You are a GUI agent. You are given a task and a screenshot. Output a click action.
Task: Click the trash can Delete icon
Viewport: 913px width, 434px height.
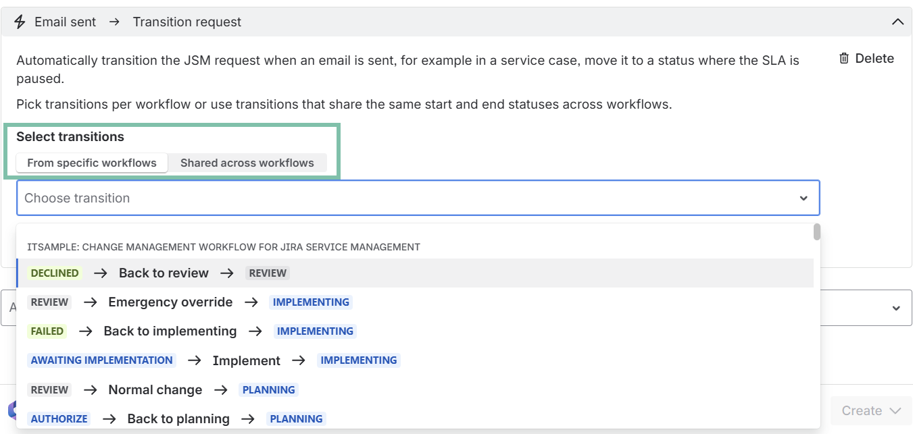[x=843, y=59]
